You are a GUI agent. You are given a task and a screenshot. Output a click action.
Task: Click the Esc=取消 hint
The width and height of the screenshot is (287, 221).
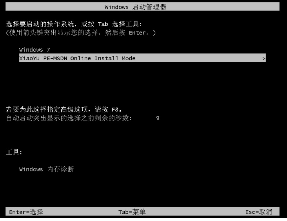pos(259,212)
